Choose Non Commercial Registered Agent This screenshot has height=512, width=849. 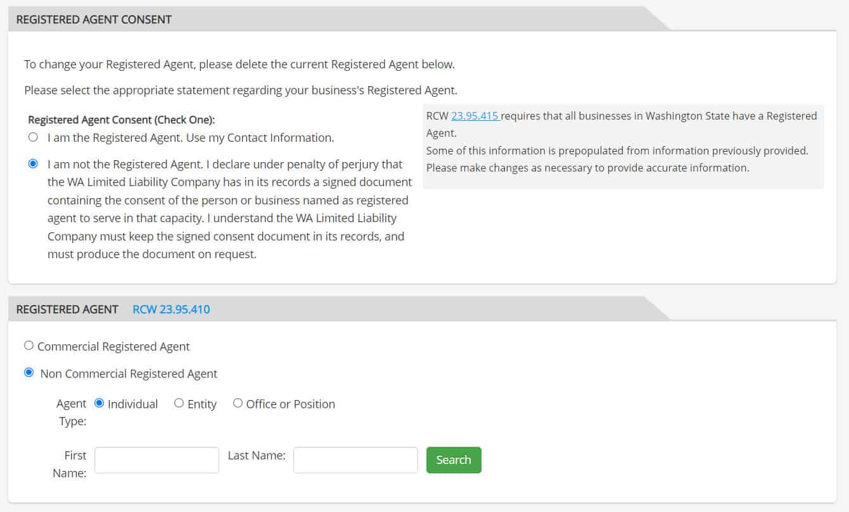pyautogui.click(x=29, y=373)
